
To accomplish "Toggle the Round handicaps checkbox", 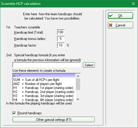I will pyautogui.click(x=14, y=113).
